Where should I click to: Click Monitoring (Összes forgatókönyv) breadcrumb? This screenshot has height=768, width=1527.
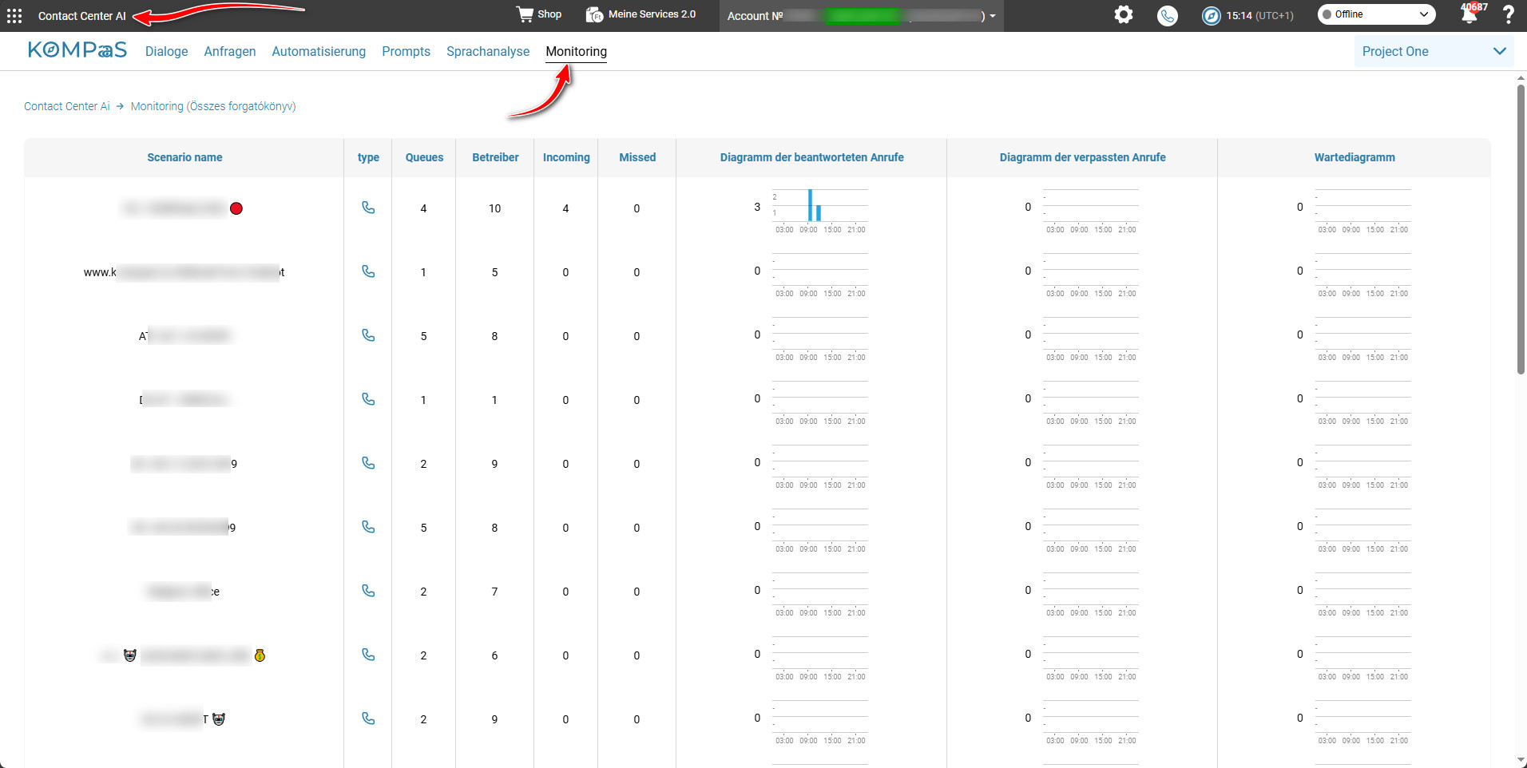(213, 106)
